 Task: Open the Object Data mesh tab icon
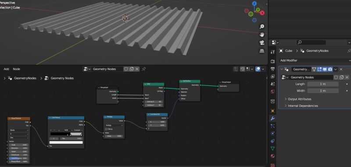[272, 149]
